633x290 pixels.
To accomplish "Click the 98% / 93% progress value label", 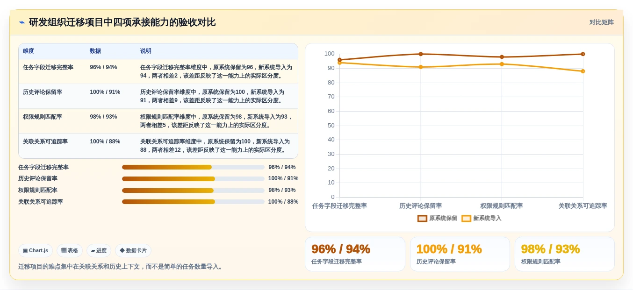I will (x=282, y=191).
